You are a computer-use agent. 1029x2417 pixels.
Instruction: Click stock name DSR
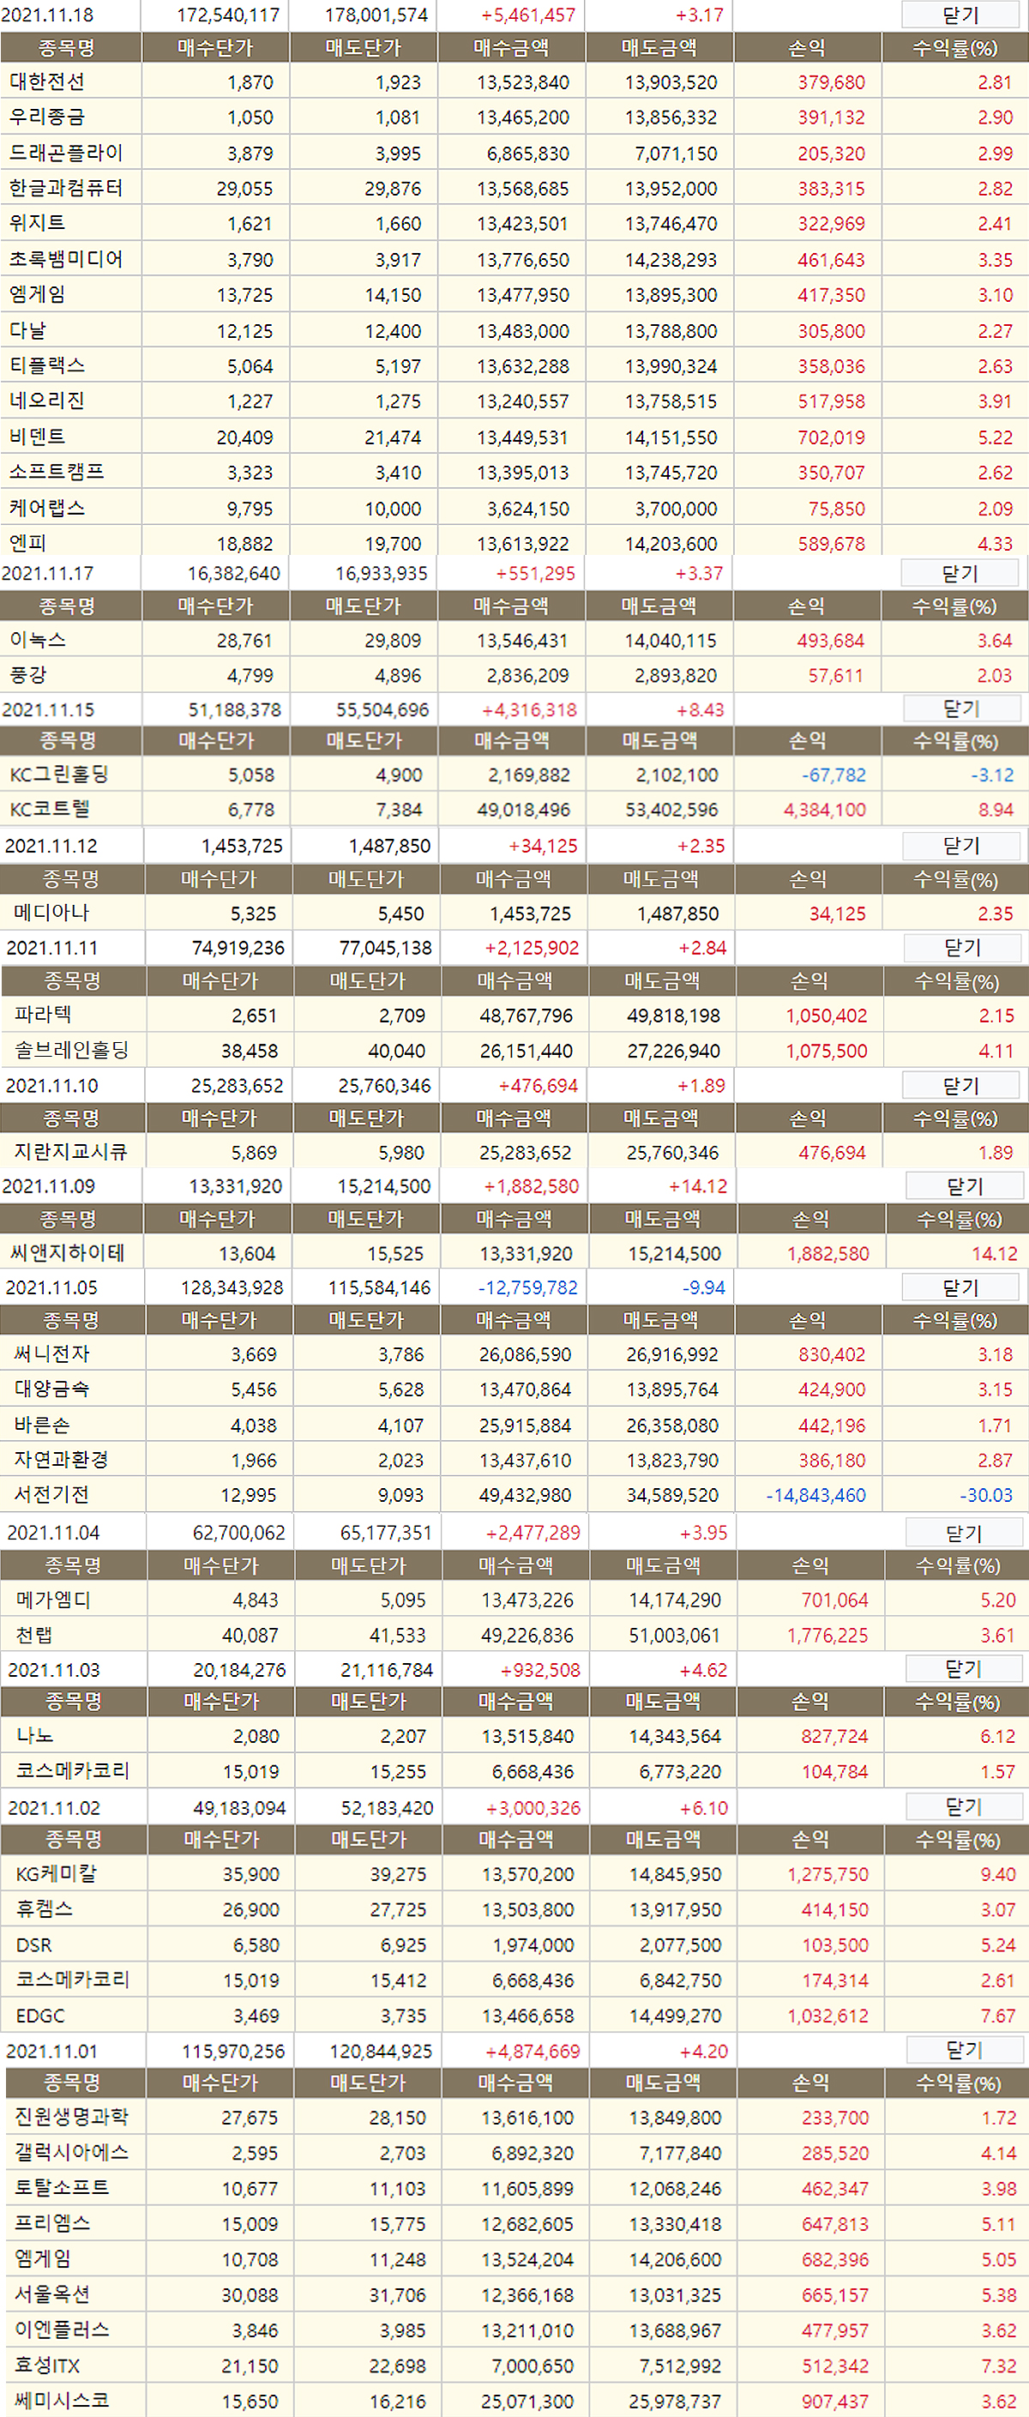pos(33,1945)
